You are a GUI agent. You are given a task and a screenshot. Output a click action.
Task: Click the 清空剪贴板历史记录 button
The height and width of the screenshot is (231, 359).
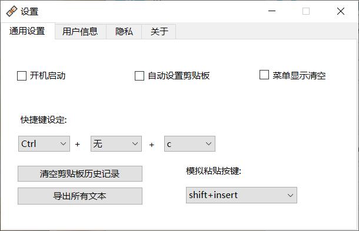80,173
